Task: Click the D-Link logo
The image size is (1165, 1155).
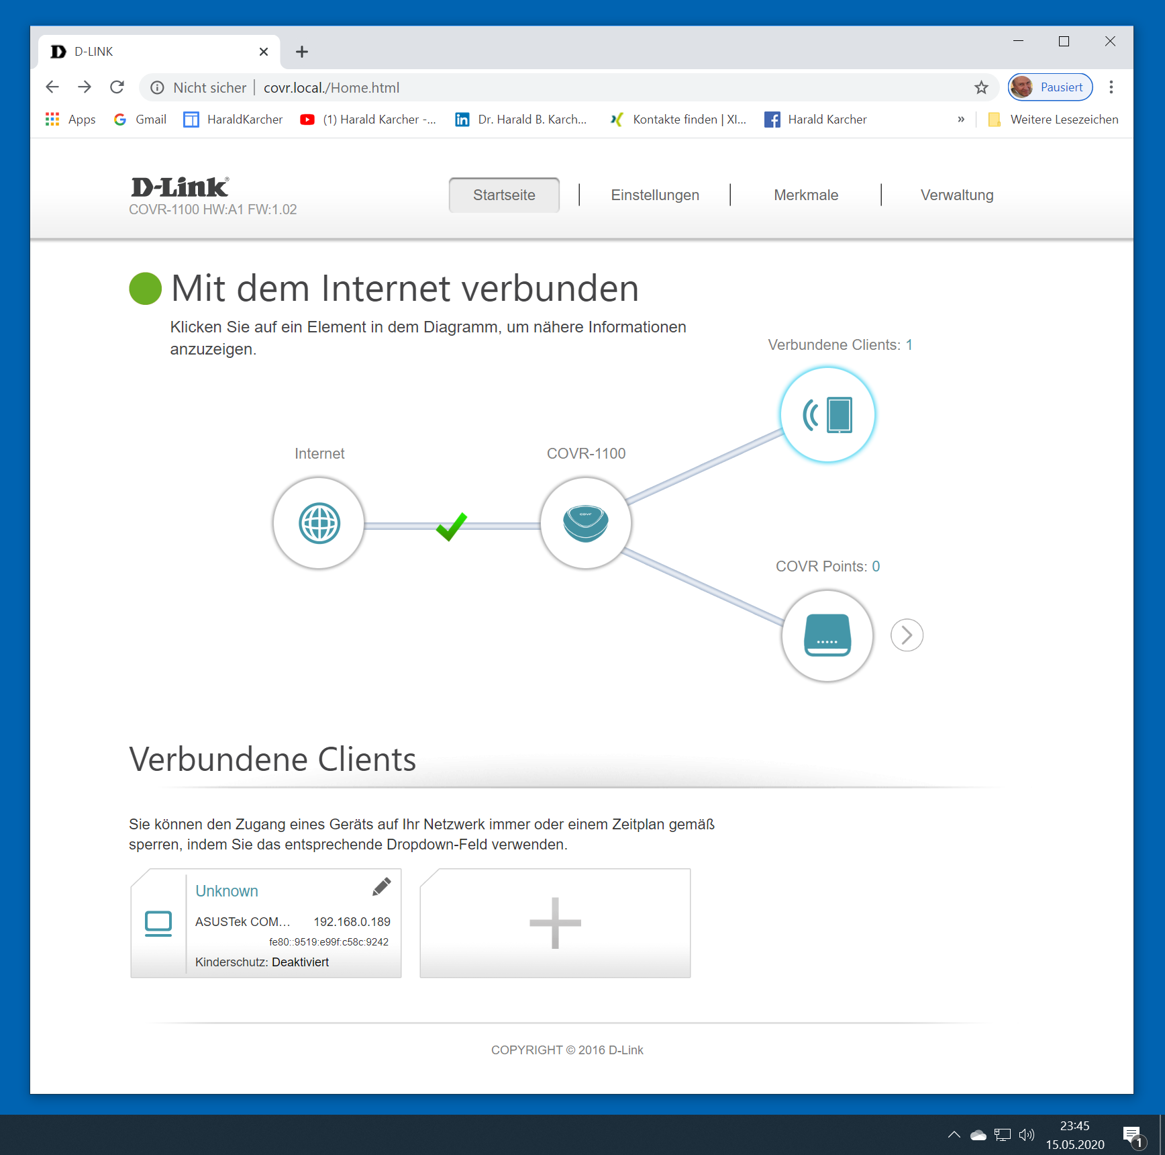Action: pyautogui.click(x=180, y=187)
